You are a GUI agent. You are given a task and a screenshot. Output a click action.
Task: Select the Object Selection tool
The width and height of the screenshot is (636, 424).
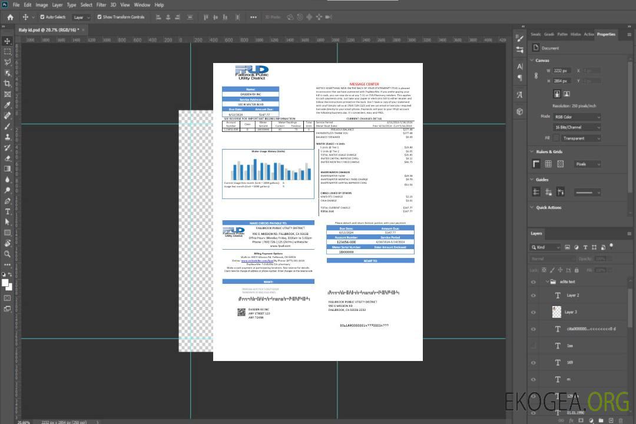coord(7,73)
